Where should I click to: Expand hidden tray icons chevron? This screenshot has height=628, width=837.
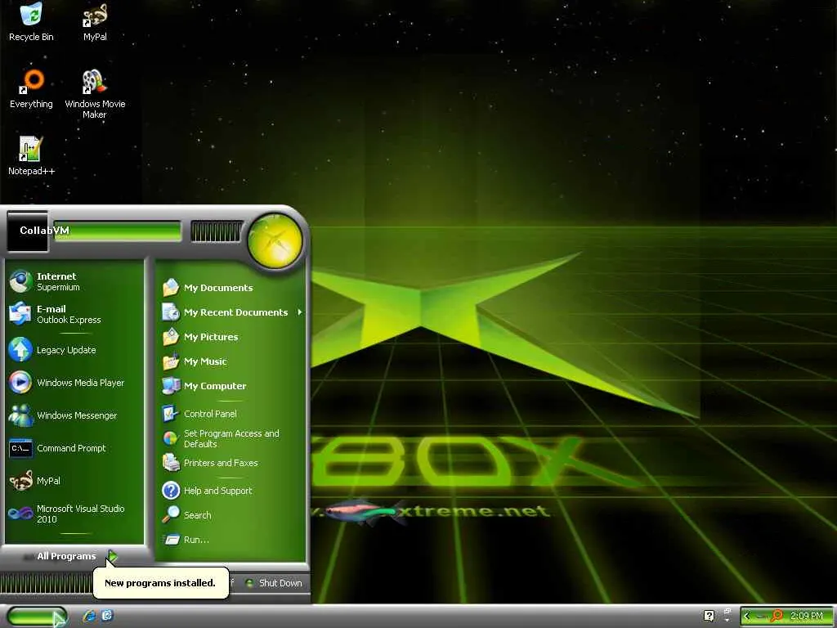click(747, 617)
